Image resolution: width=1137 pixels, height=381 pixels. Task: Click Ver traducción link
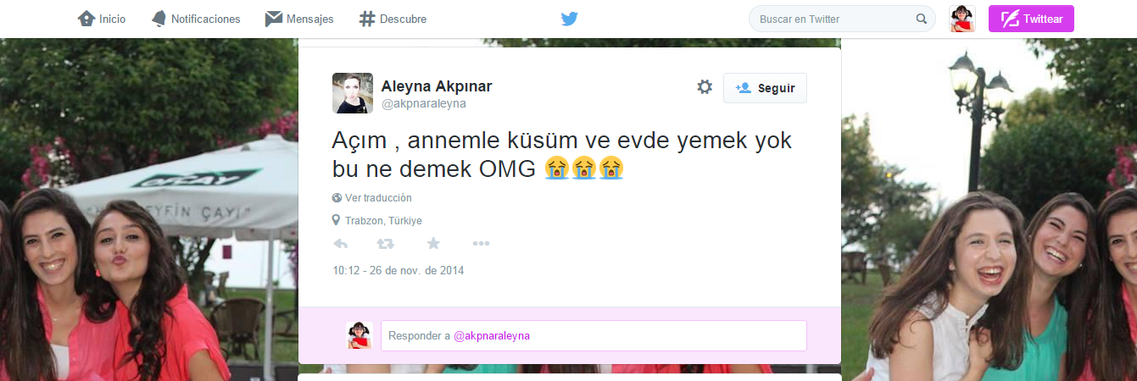(x=378, y=197)
